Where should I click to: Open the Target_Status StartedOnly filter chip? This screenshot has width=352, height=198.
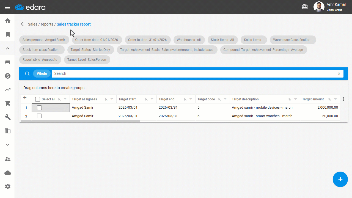point(90,50)
